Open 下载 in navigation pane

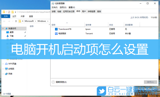click(x=11, y=36)
